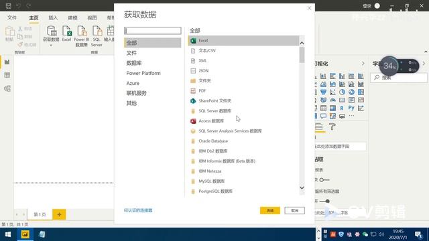Select the 第 1 页 page tab
The width and height of the screenshot is (429, 241).
pyautogui.click(x=40, y=214)
